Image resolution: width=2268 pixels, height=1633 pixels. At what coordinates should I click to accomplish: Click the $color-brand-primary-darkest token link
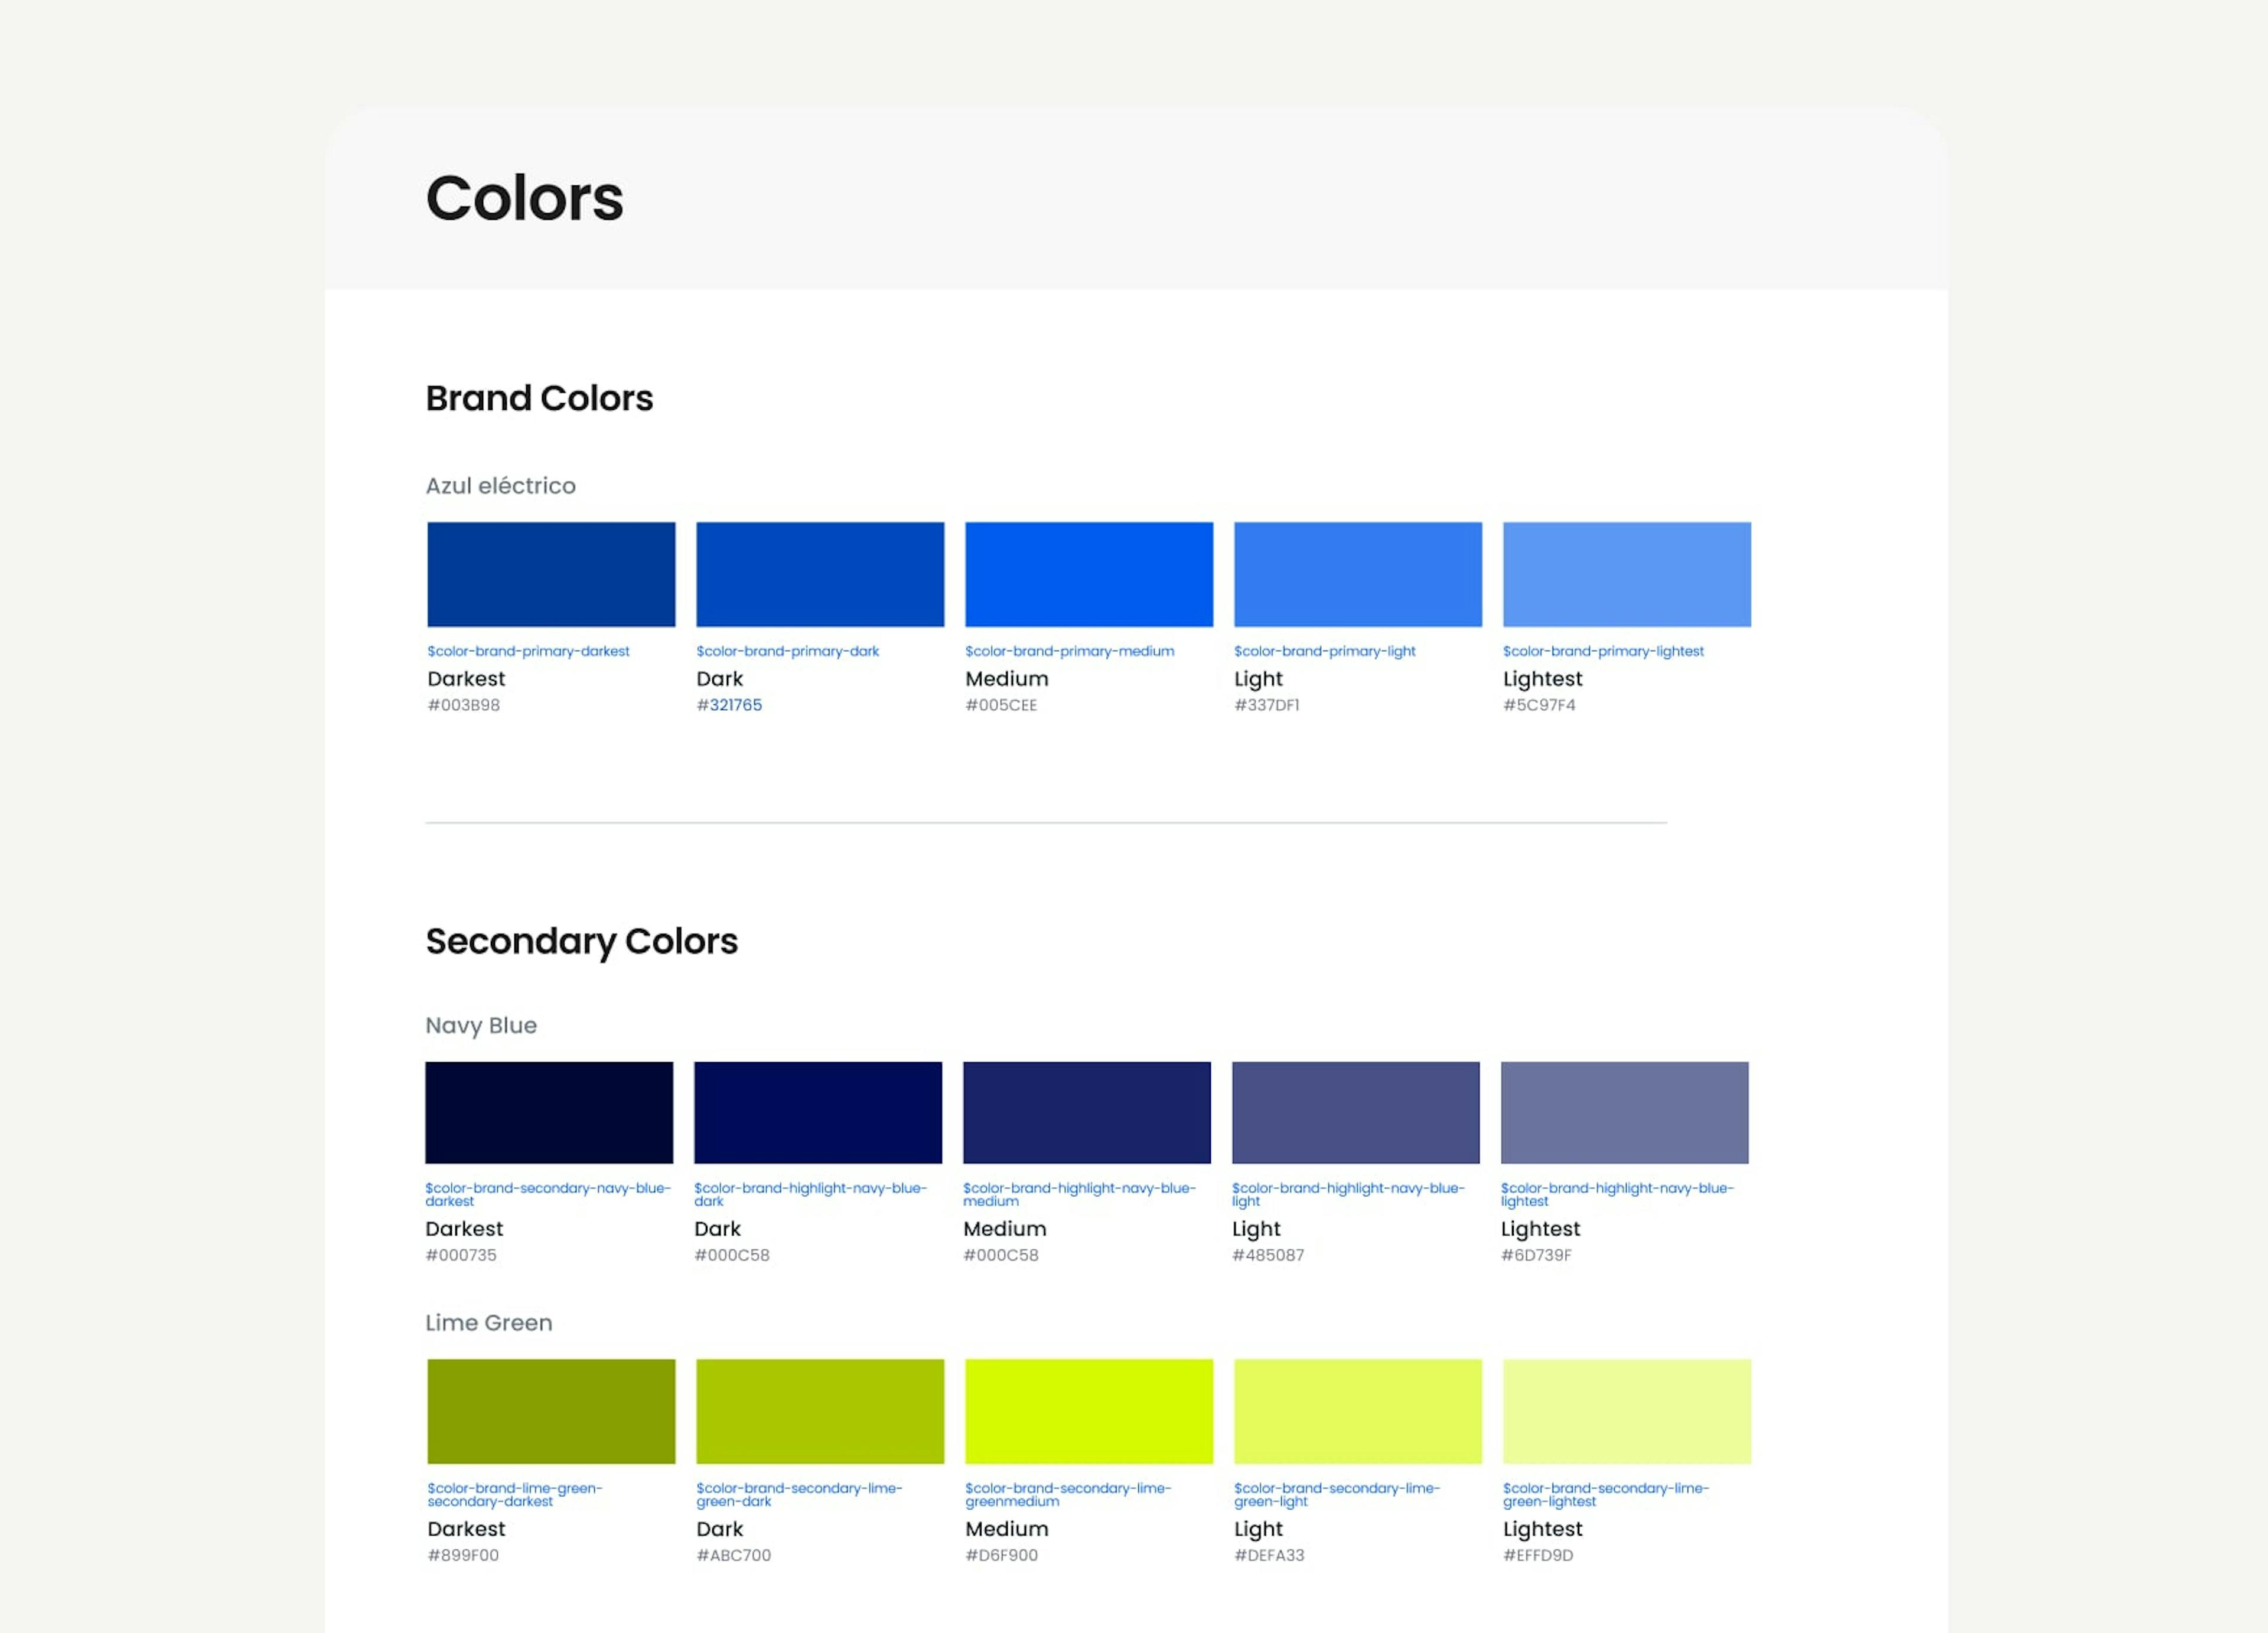[528, 651]
